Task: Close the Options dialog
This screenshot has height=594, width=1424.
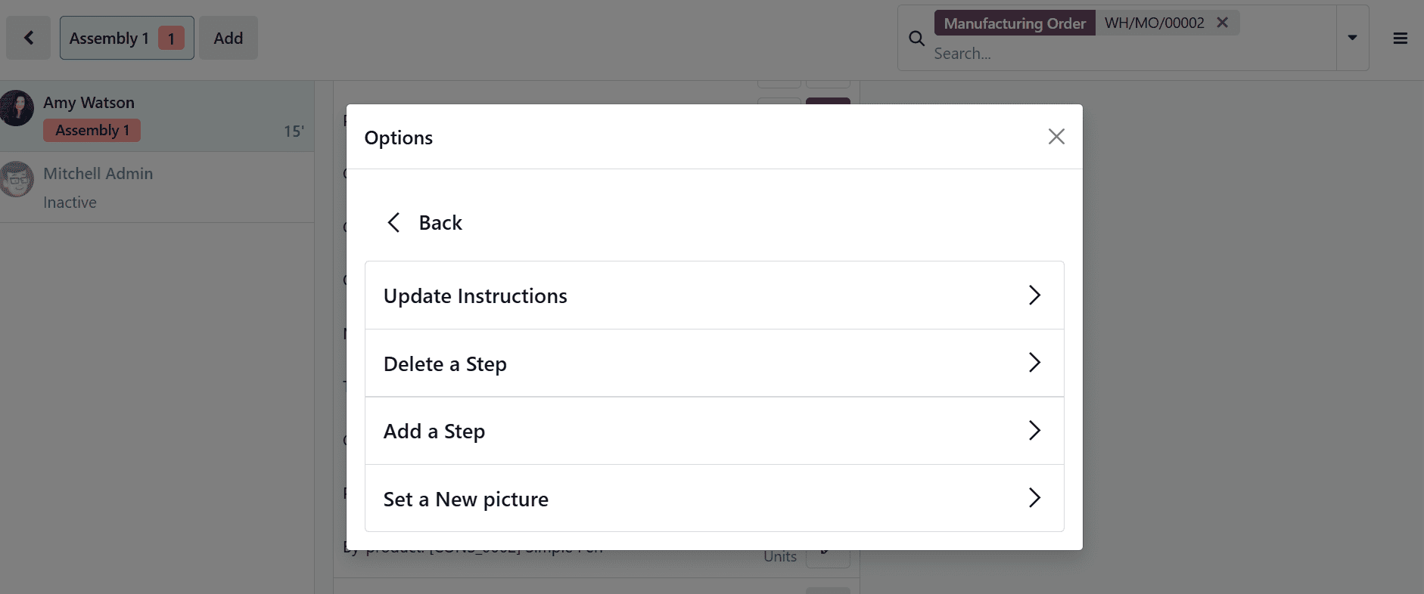Action: pos(1056,137)
